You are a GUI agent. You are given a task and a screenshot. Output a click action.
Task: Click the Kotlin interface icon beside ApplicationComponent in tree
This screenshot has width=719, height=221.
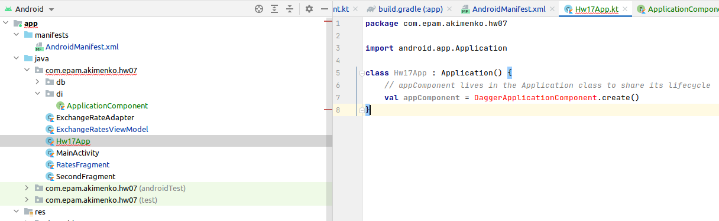tap(60, 105)
